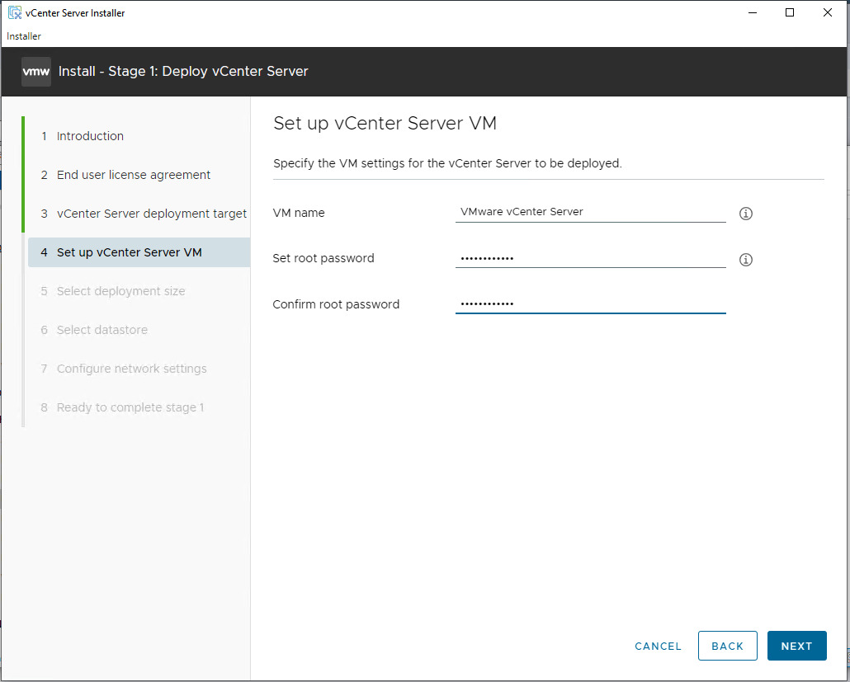Screen dimensions: 850x682
Task: Click the CANCEL link
Action: click(658, 647)
